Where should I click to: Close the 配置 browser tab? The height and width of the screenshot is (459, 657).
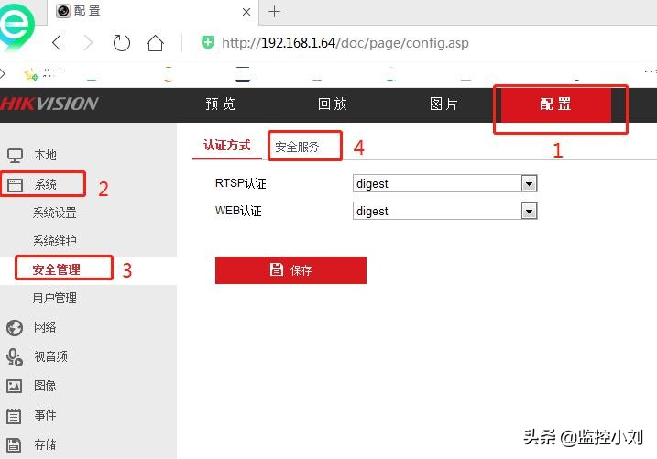coord(246,12)
